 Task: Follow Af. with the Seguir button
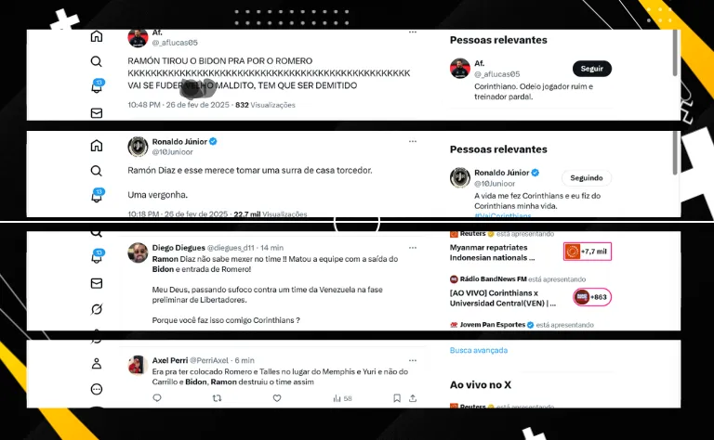(x=592, y=69)
